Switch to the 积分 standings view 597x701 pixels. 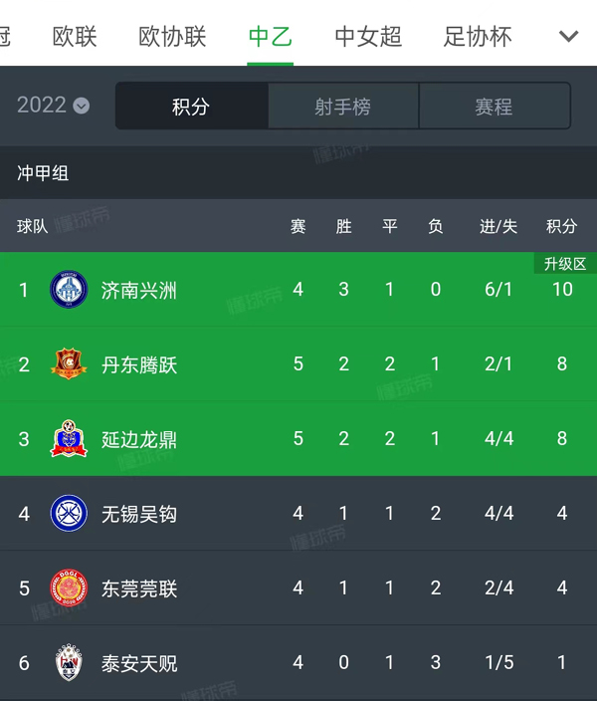click(191, 107)
